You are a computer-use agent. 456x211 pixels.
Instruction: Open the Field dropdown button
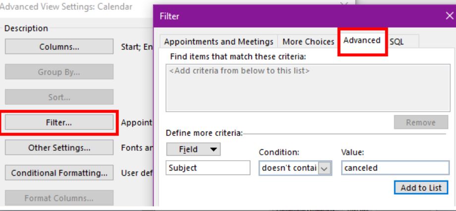click(193, 149)
